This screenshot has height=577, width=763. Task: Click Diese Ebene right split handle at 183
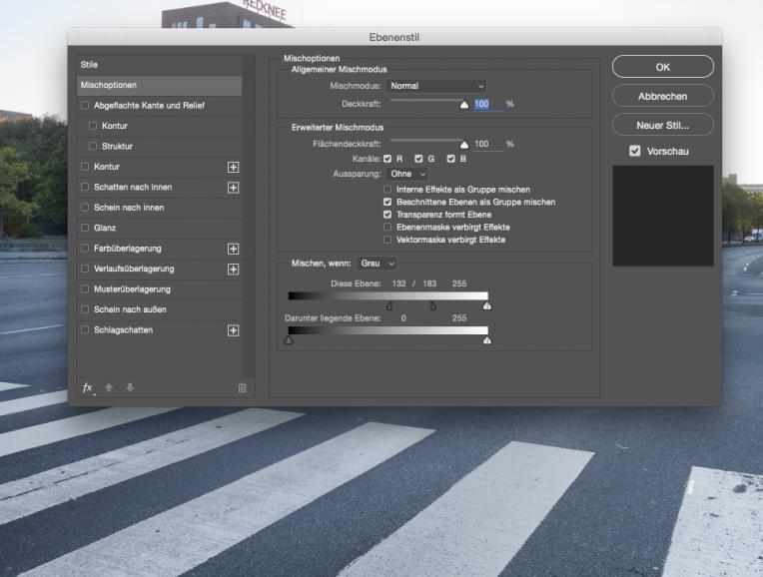click(433, 306)
